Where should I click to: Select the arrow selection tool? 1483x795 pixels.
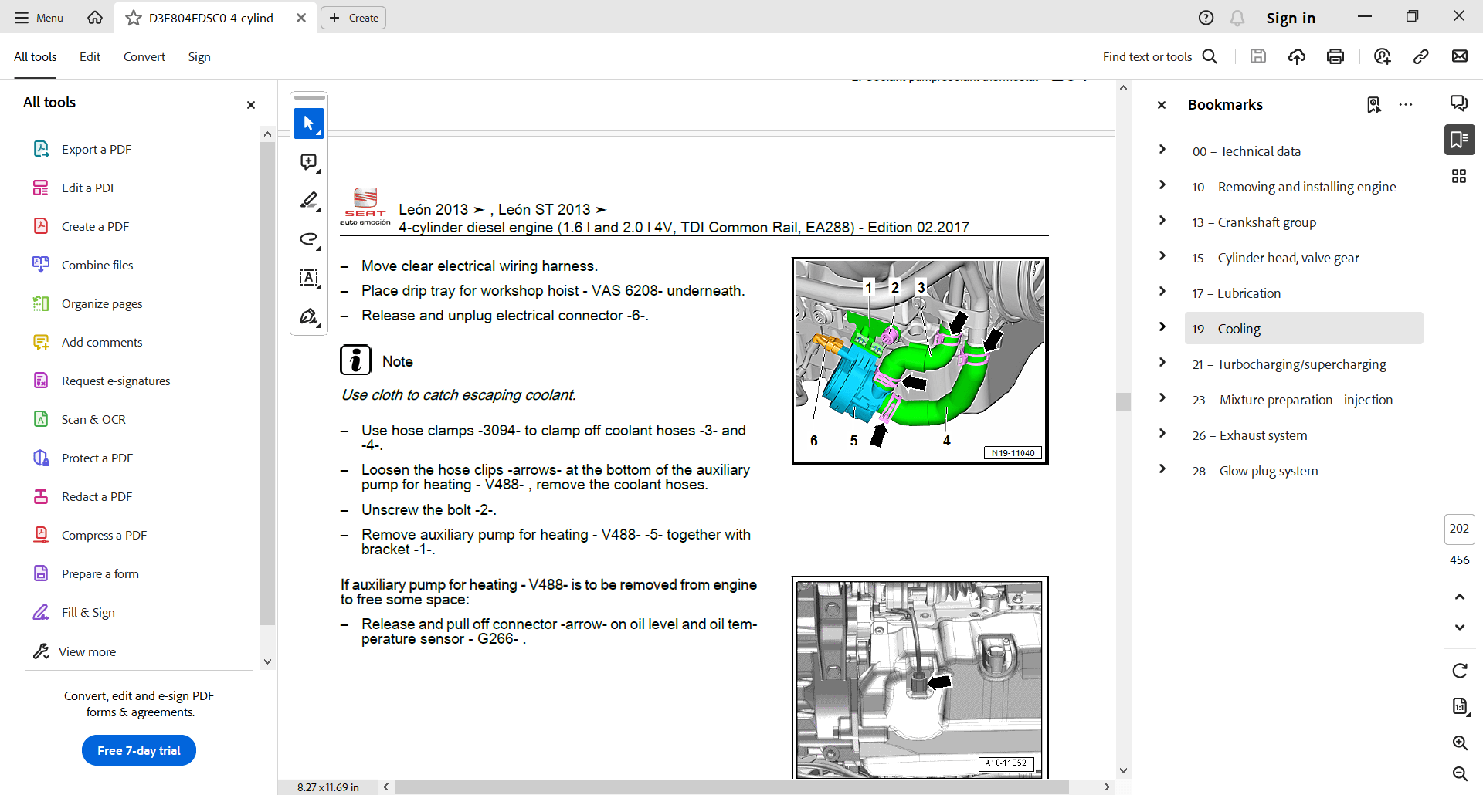(x=309, y=123)
